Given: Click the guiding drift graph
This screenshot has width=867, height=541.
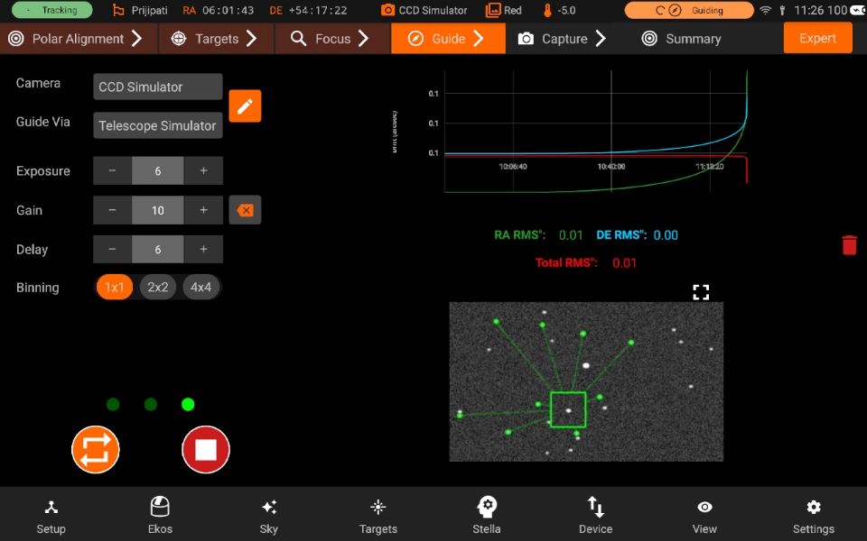Looking at the screenshot, I should [595, 132].
